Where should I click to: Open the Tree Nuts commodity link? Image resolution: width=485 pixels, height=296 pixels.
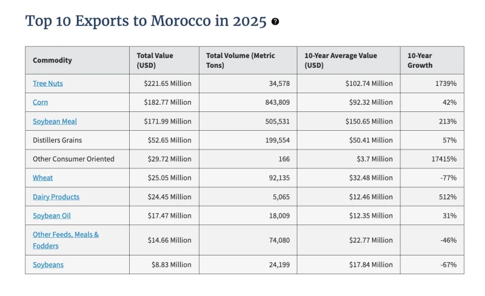(48, 84)
